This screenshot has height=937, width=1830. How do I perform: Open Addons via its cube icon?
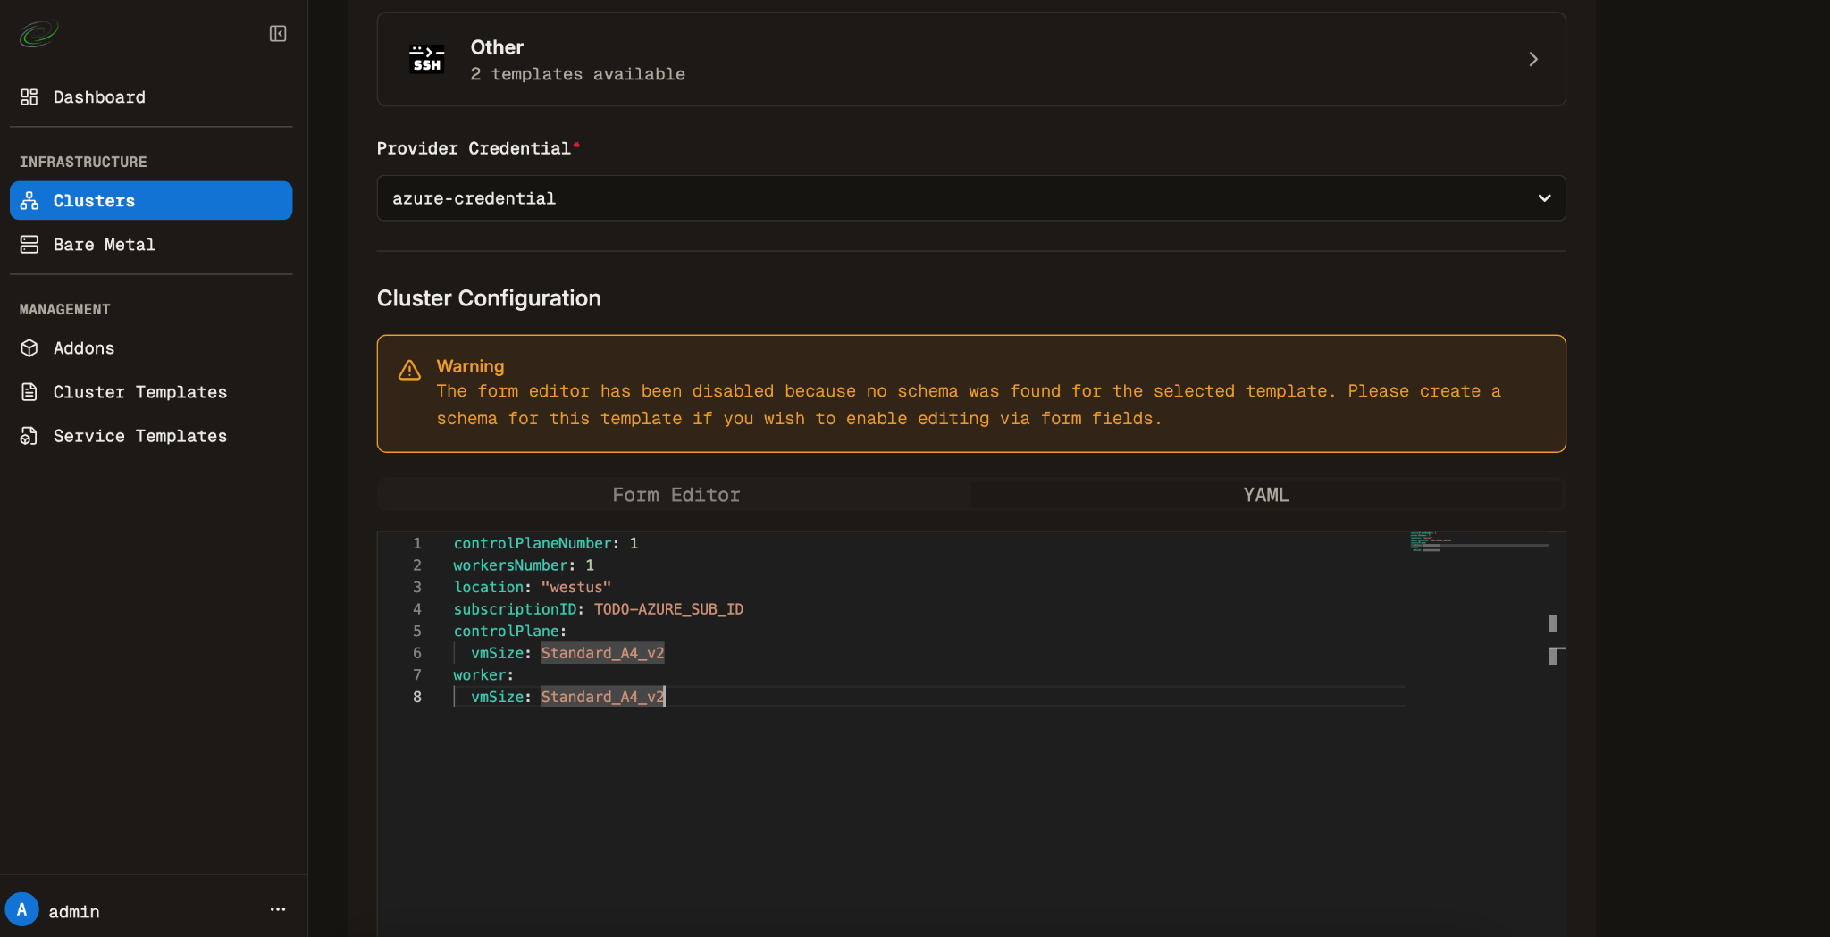pos(29,348)
